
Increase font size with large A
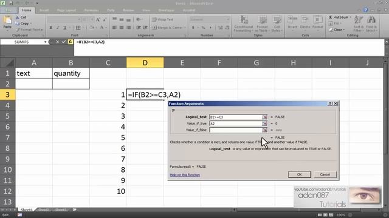point(98,19)
